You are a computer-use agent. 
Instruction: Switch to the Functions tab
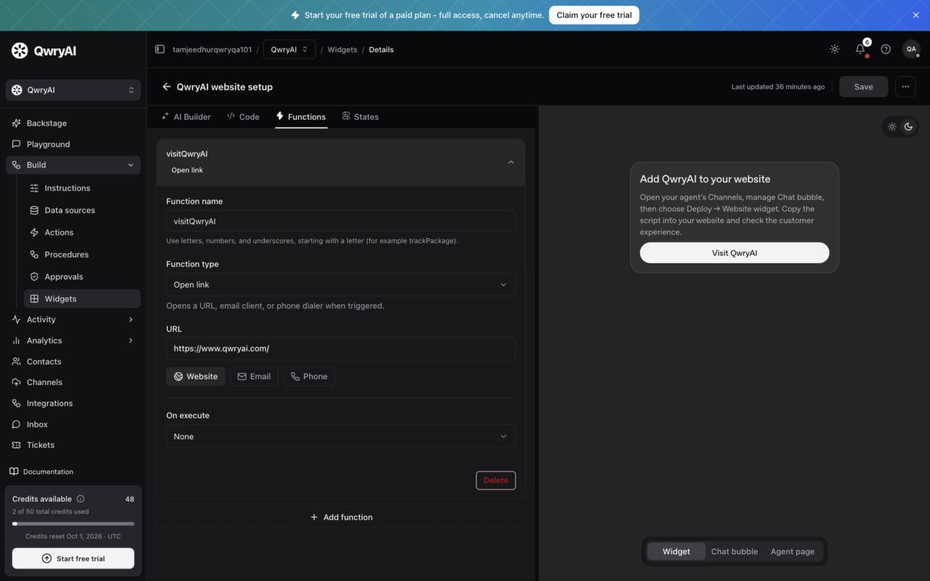click(301, 117)
